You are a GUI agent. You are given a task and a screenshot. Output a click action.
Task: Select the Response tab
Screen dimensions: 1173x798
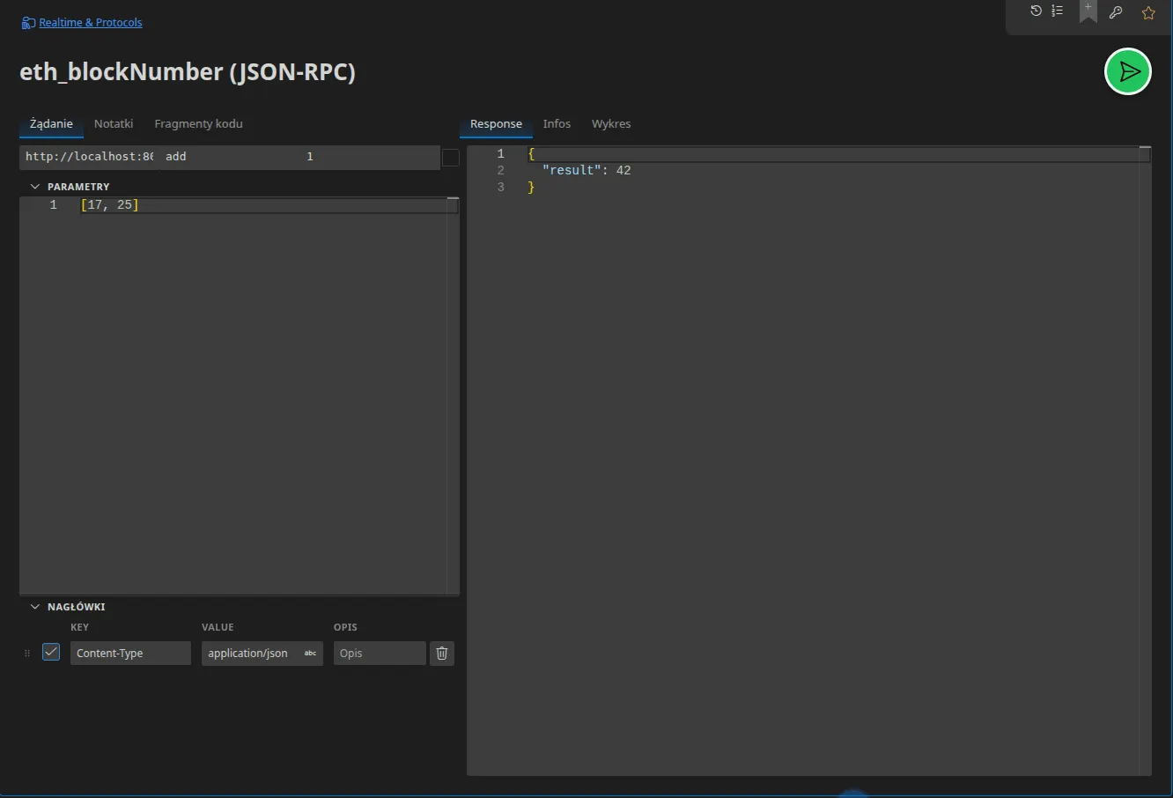[496, 124]
